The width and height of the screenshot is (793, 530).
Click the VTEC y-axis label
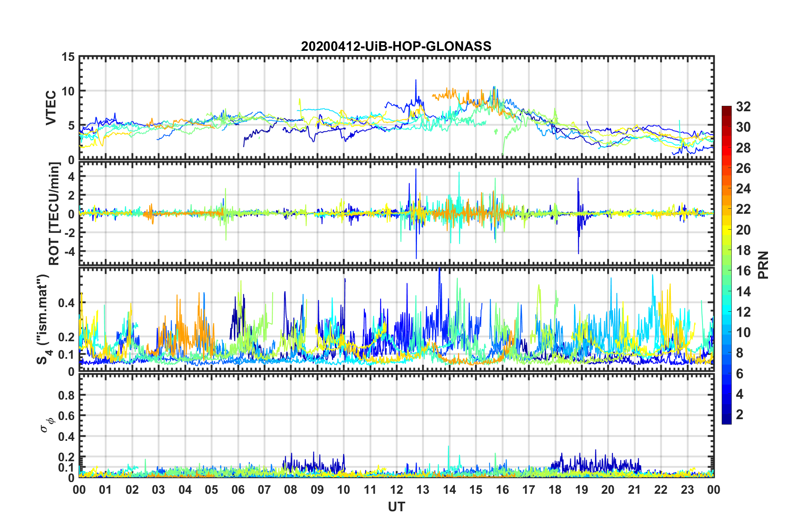(51, 107)
